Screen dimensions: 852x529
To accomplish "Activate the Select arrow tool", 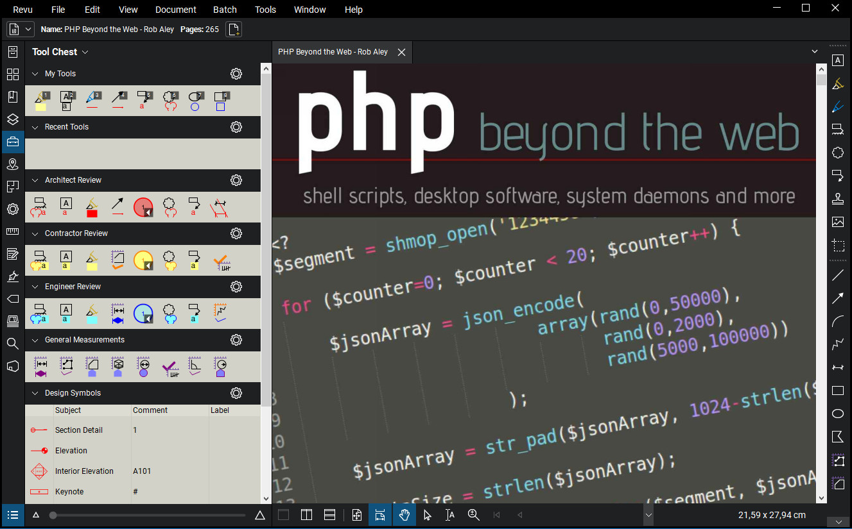I will pos(428,515).
